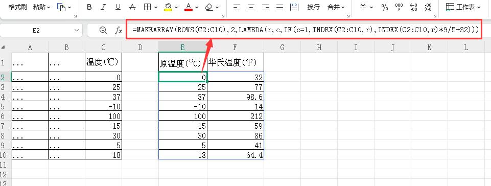Toggle italic text formatting
Screen dimensions: 491x186
(104, 7)
